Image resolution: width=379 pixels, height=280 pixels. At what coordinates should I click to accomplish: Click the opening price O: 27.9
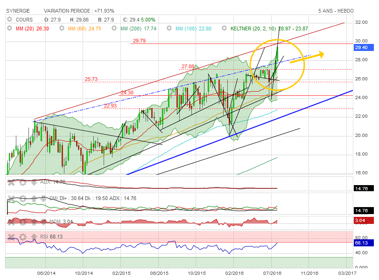tap(52, 20)
